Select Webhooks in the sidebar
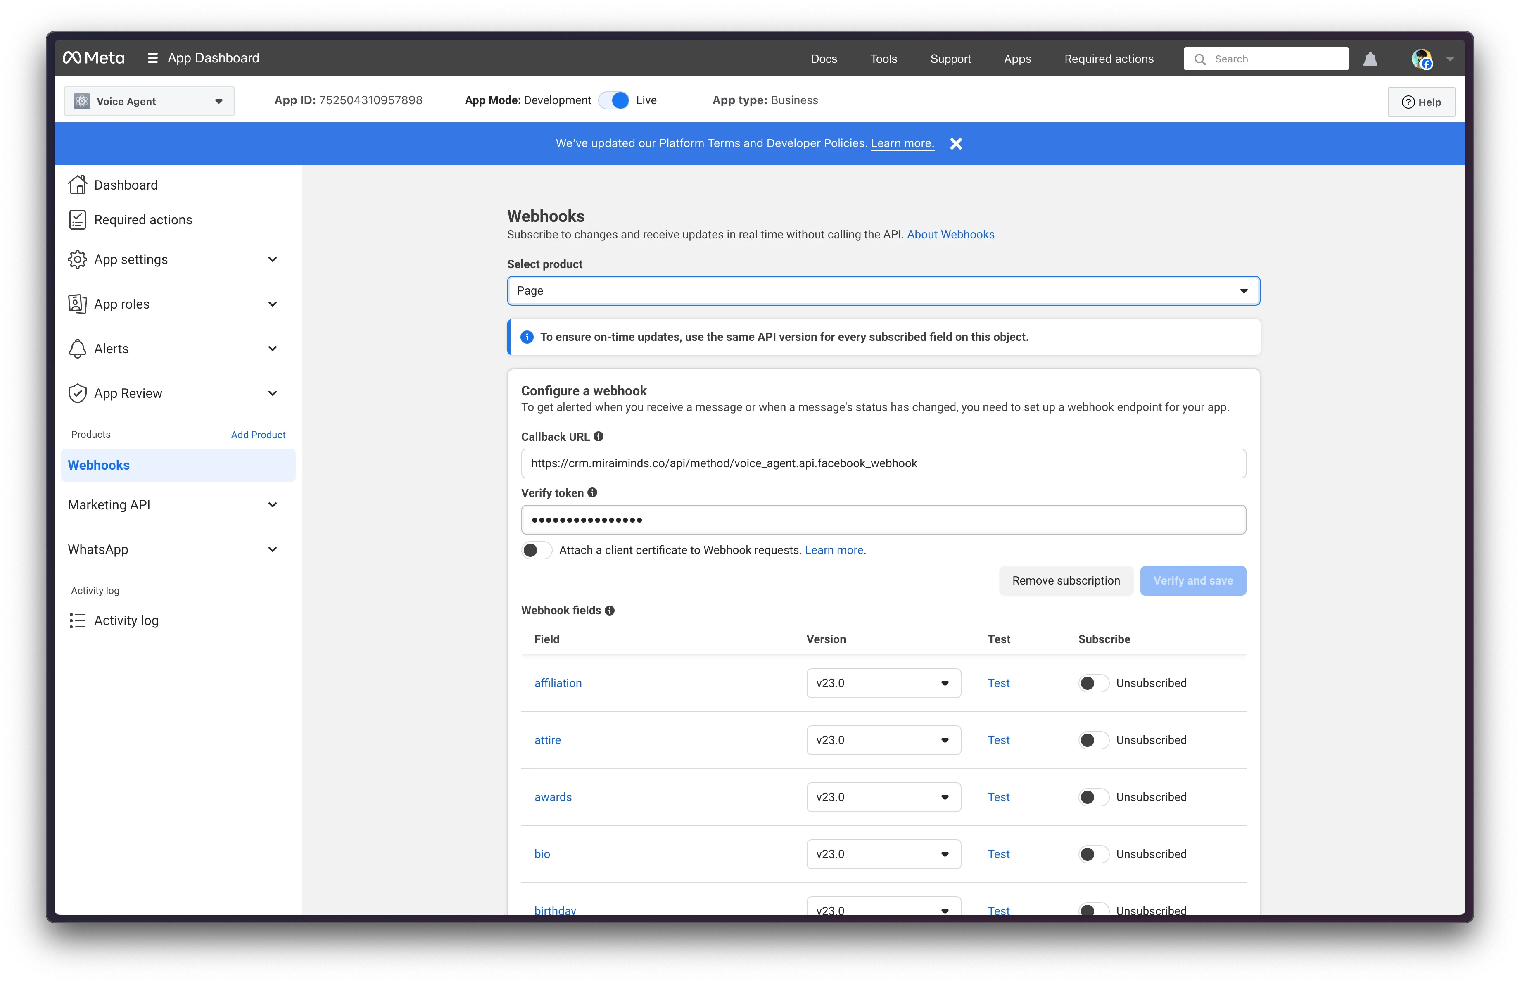Image resolution: width=1520 pixels, height=984 pixels. [178, 466]
